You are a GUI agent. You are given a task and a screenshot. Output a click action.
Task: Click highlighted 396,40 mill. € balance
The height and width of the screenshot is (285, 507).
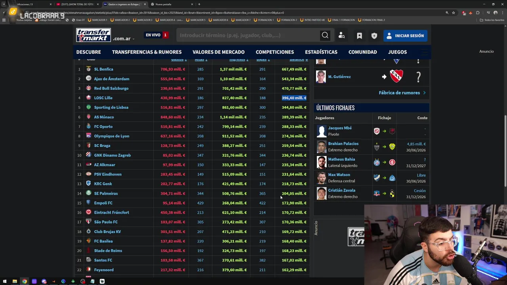294,98
